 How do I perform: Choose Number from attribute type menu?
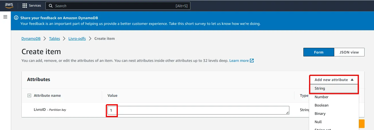point(334,97)
